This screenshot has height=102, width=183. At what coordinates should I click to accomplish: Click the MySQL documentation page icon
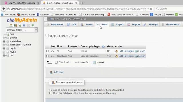(x=28, y=25)
